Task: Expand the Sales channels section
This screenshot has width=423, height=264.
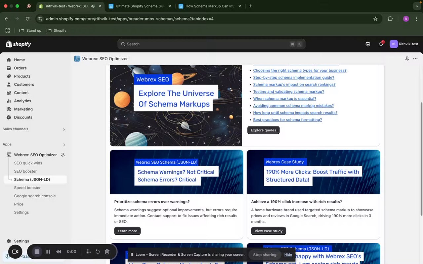Action: point(64,129)
